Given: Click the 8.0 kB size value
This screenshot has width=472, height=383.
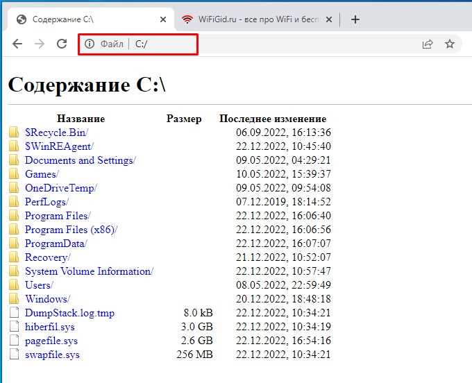Looking at the screenshot, I should point(199,313).
